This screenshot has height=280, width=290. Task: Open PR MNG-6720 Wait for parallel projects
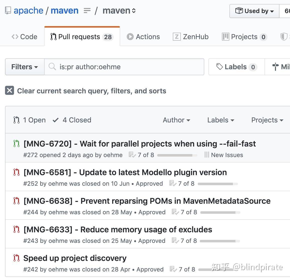(x=140, y=144)
